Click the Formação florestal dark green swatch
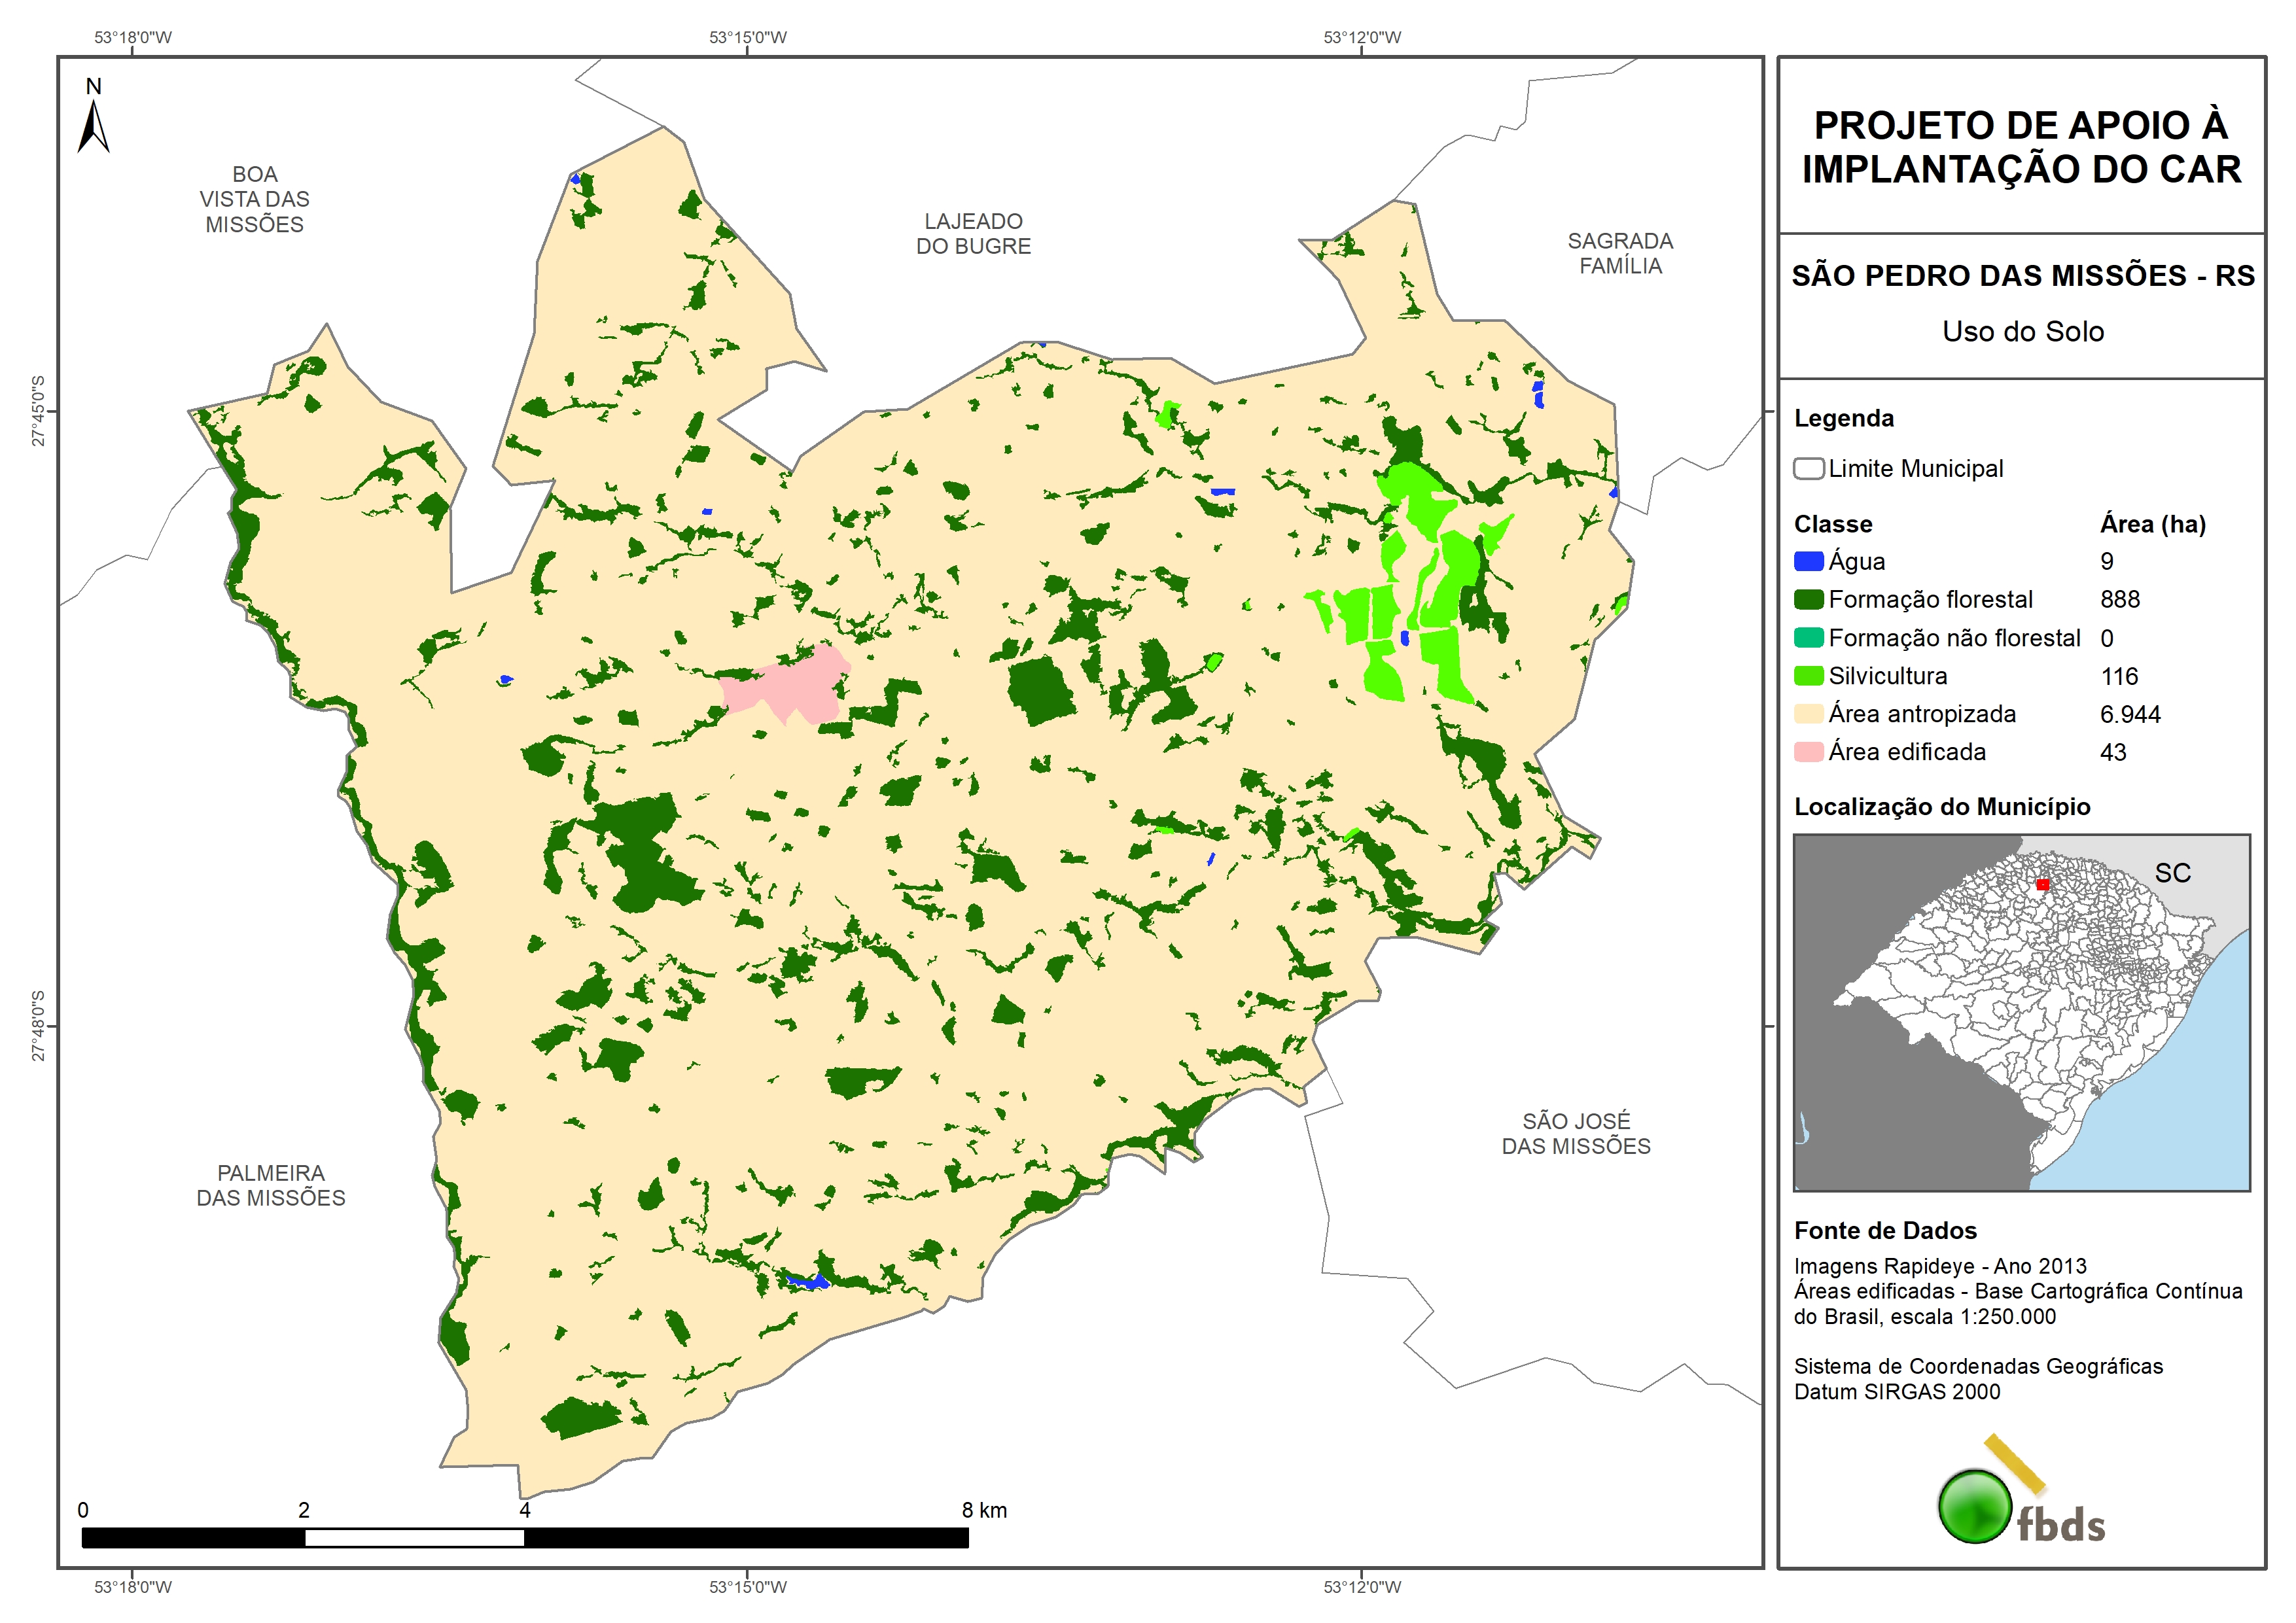 point(1808,600)
